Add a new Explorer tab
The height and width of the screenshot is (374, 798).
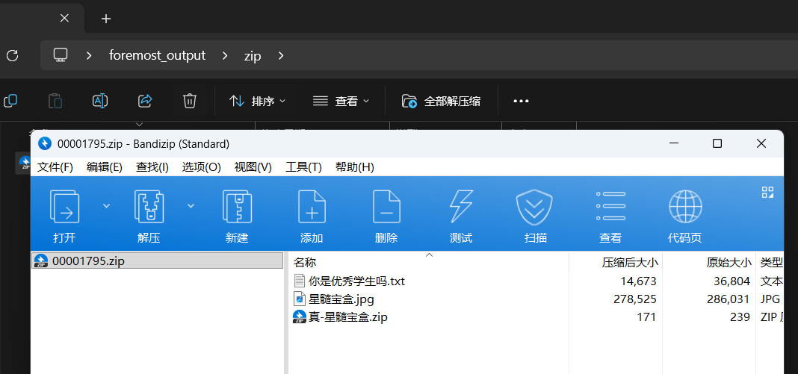106,19
